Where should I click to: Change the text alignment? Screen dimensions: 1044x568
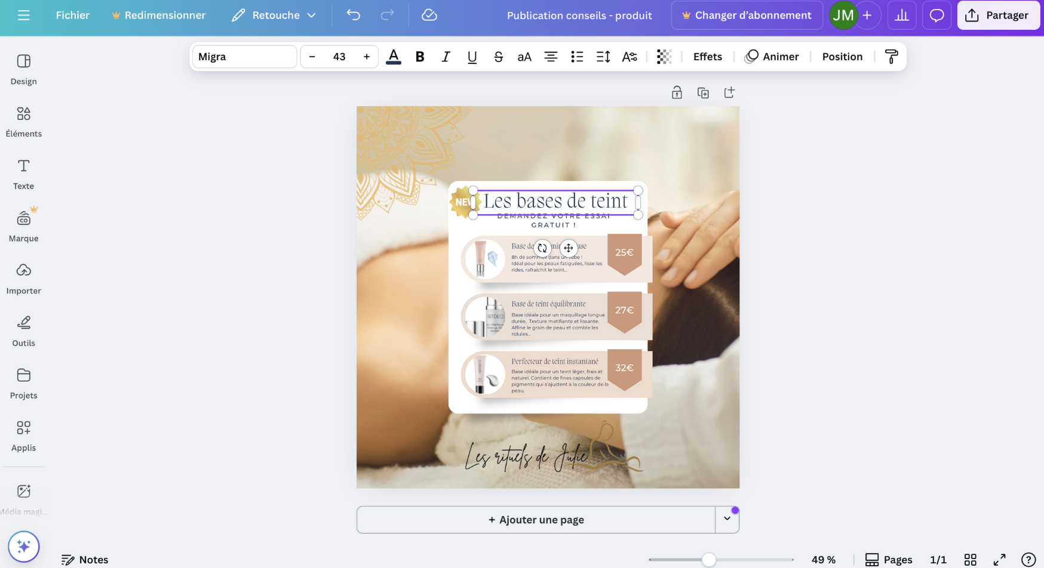[x=551, y=57]
